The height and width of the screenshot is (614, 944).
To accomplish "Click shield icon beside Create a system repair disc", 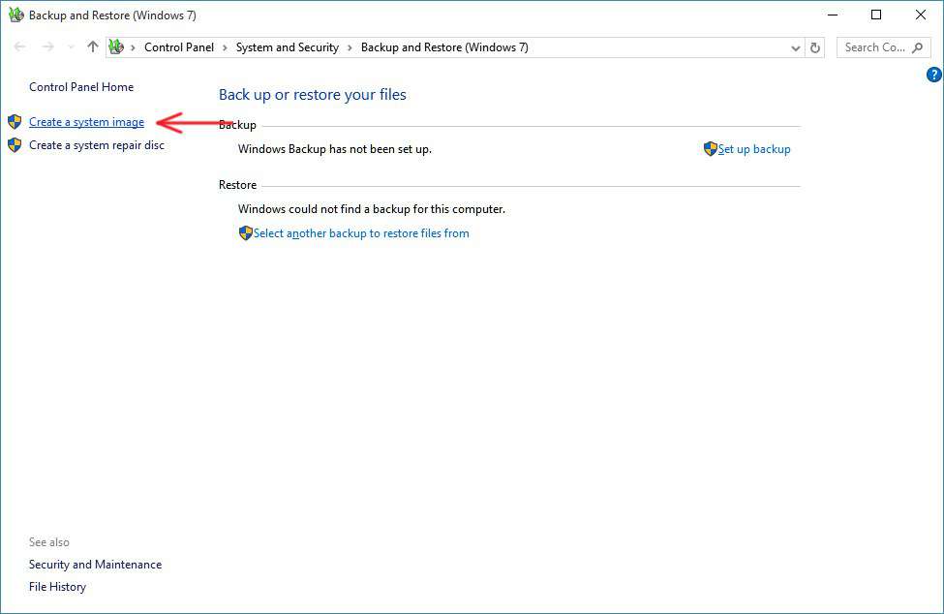I will point(15,145).
